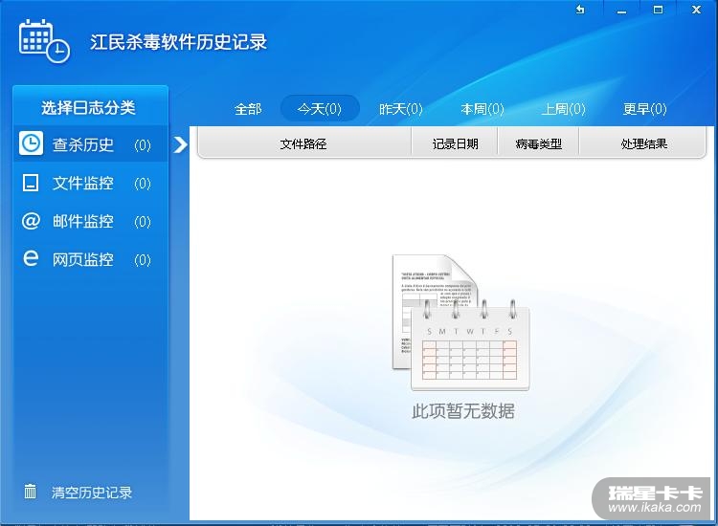Click the calendar clock history logo icon
718x526 pixels.
click(x=44, y=41)
